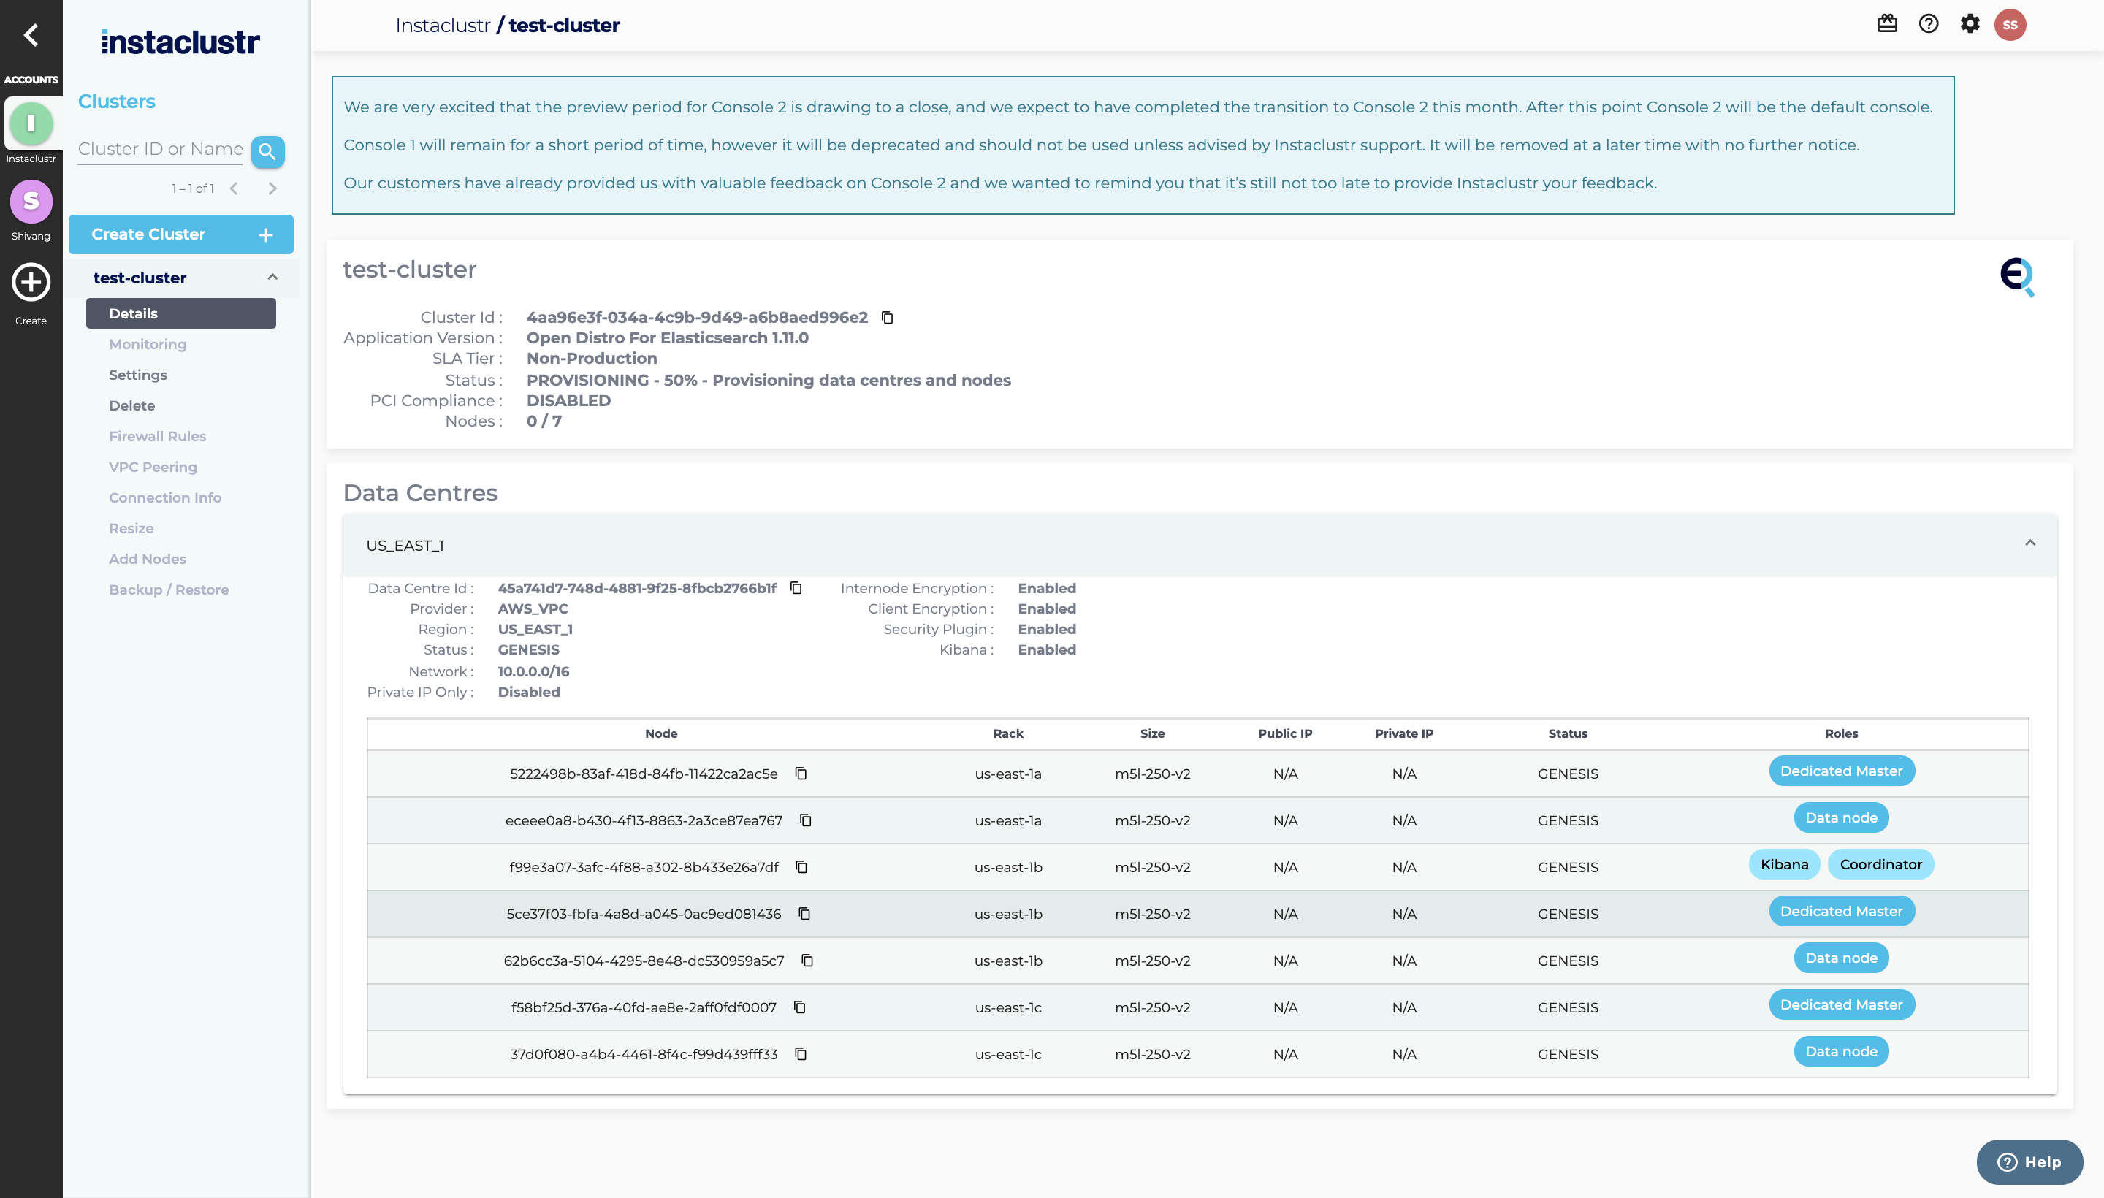Click the search magnifier button
This screenshot has height=1198, width=2104.
[x=267, y=151]
